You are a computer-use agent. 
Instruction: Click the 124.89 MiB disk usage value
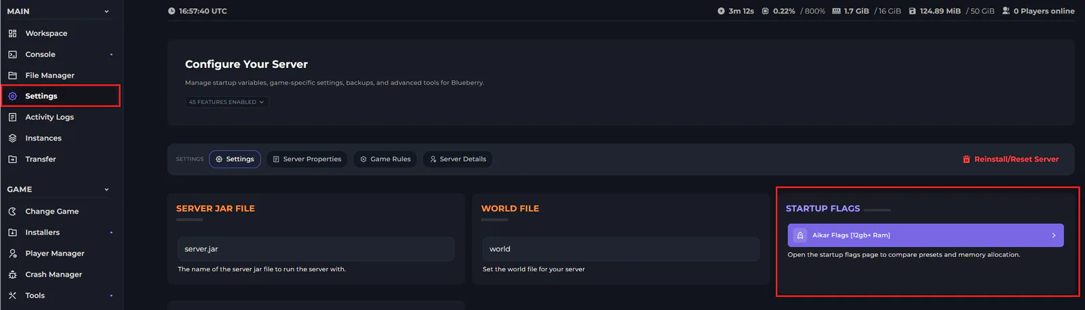coord(940,11)
